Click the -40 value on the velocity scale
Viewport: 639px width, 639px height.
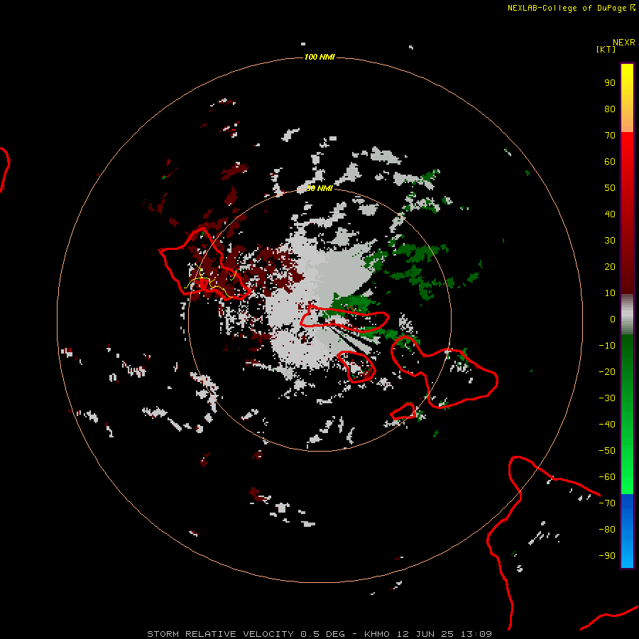click(607, 425)
